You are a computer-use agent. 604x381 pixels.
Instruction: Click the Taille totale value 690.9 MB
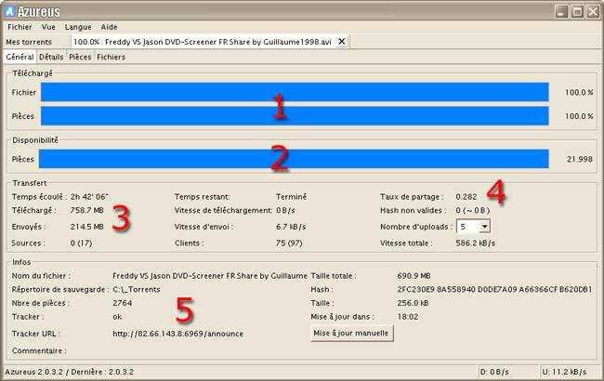pyautogui.click(x=414, y=276)
